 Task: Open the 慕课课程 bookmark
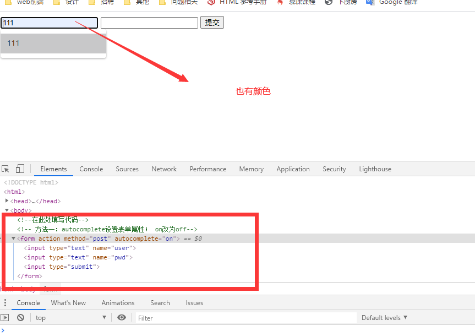tap(297, 2)
